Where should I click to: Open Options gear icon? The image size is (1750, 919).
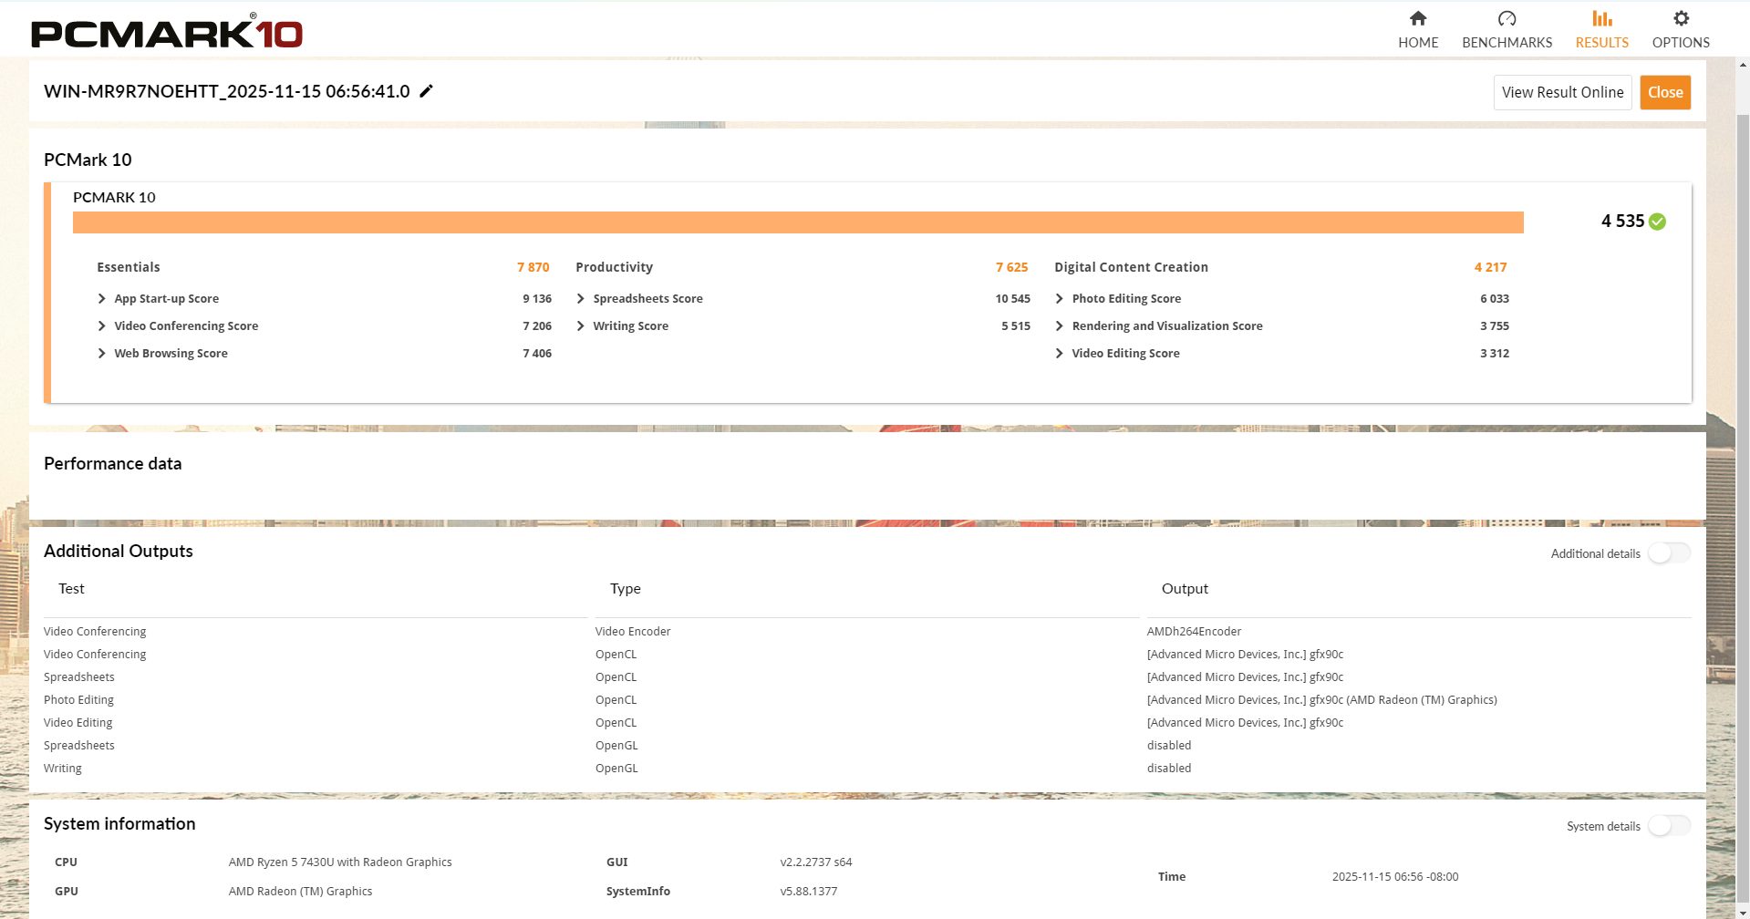[1680, 19]
